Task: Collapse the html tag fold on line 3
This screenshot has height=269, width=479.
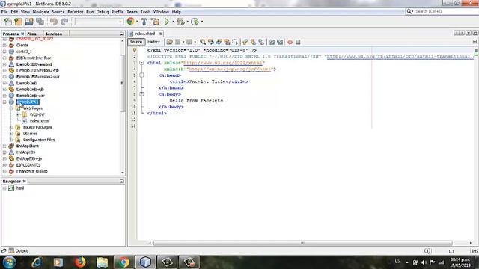Action: coord(141,63)
